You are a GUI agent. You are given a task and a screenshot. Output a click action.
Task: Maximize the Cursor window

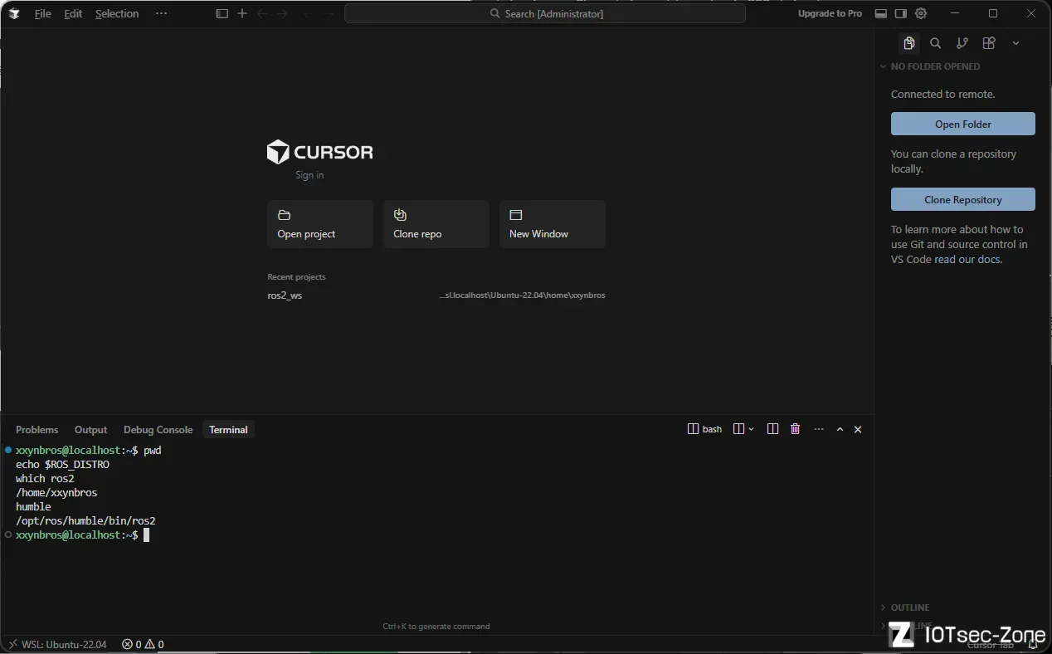coord(993,13)
